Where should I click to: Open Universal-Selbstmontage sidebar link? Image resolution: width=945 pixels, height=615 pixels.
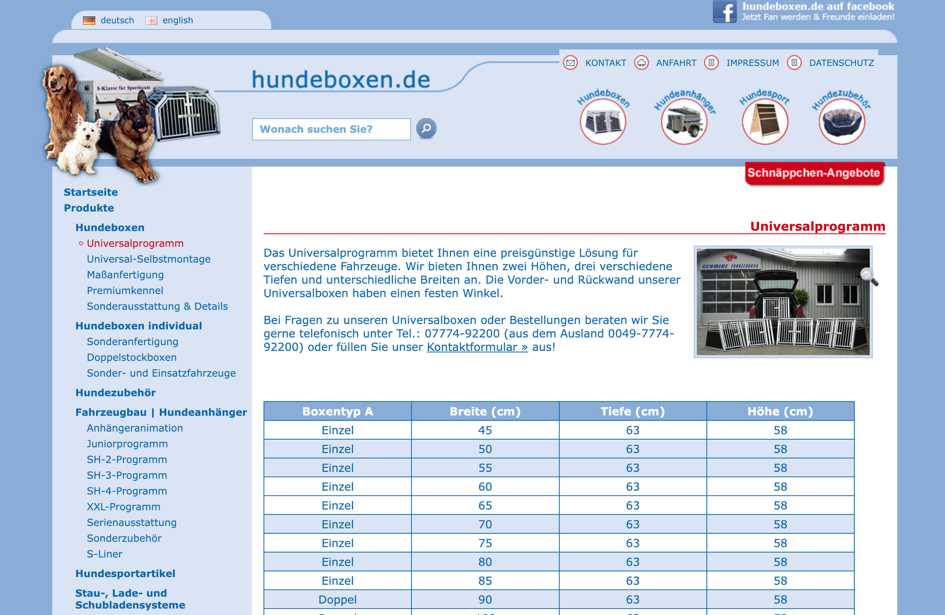pos(148,259)
